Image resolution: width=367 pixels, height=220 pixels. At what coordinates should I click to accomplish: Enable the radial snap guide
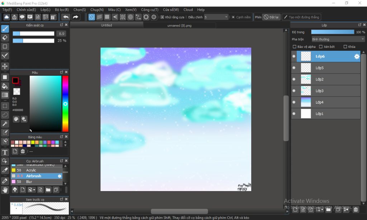[x=123, y=17]
